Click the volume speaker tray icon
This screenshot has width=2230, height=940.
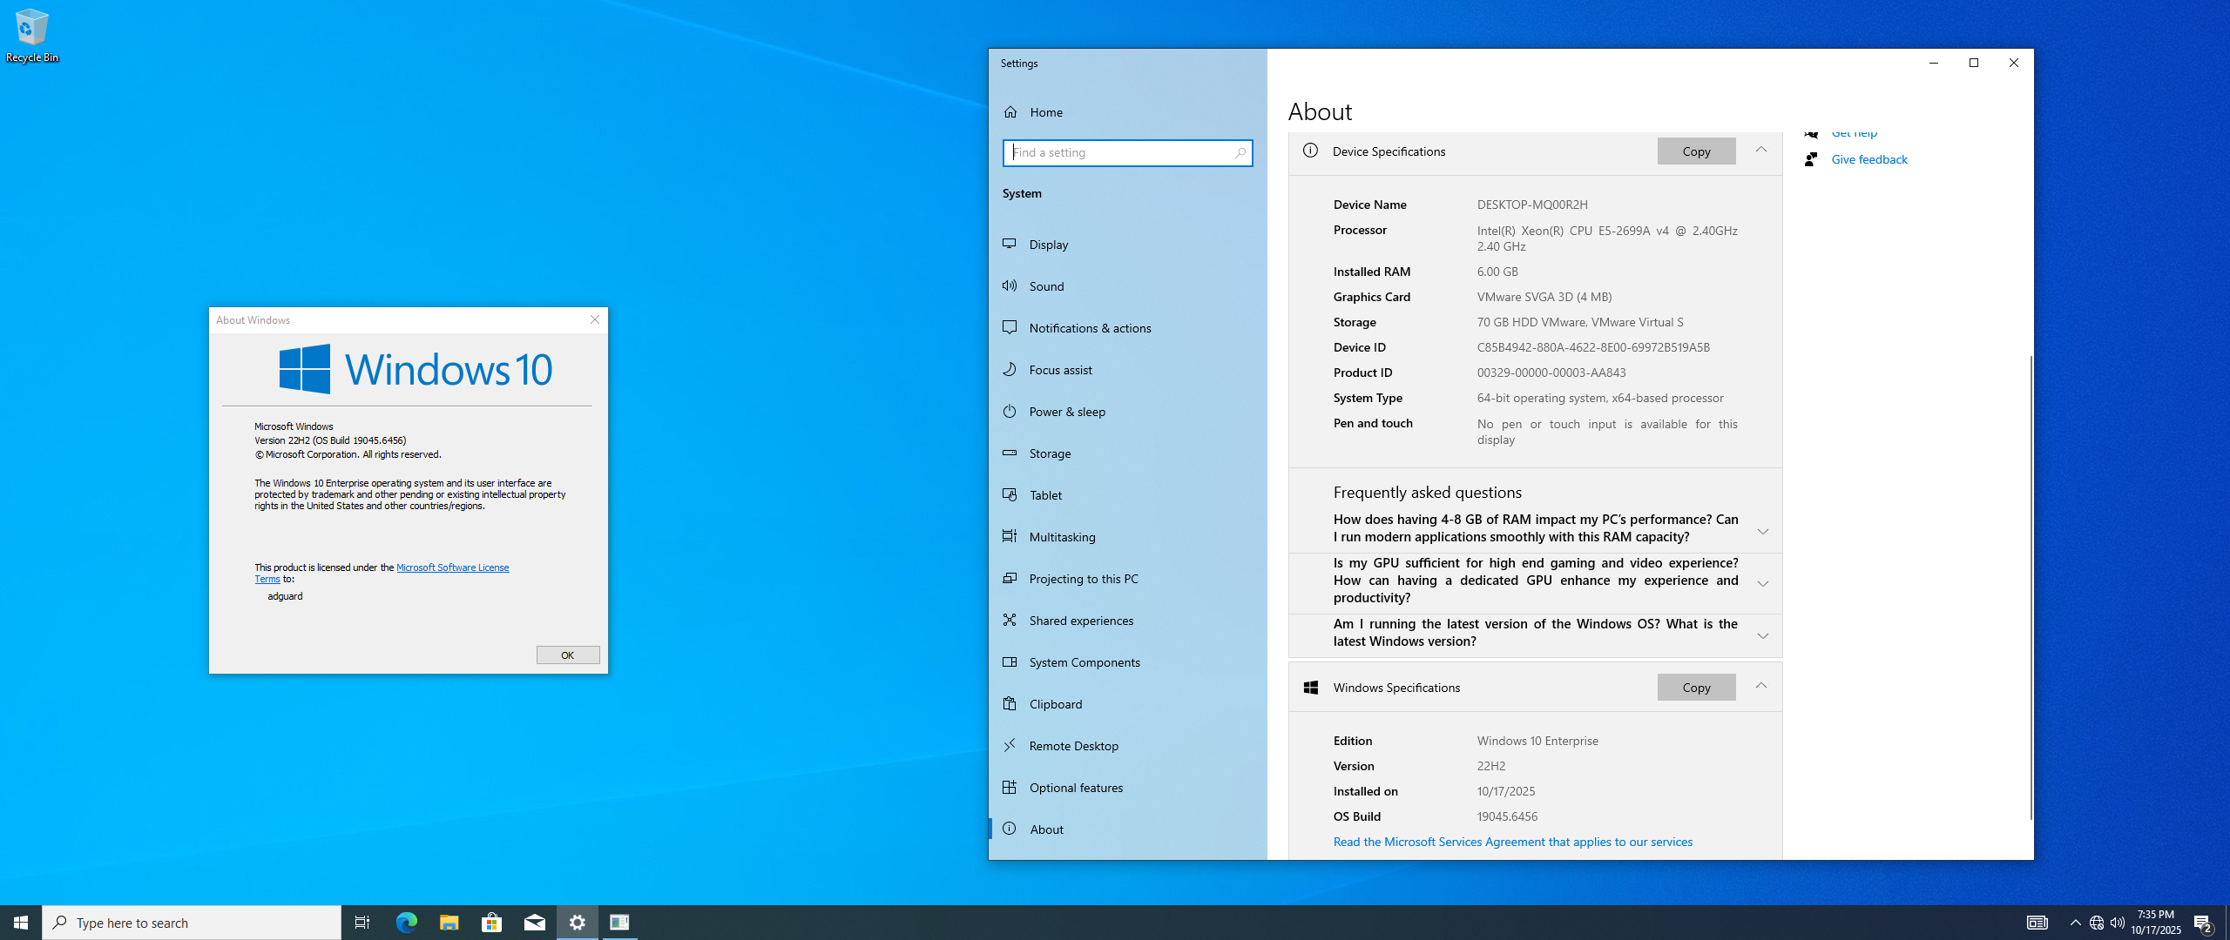point(2118,923)
